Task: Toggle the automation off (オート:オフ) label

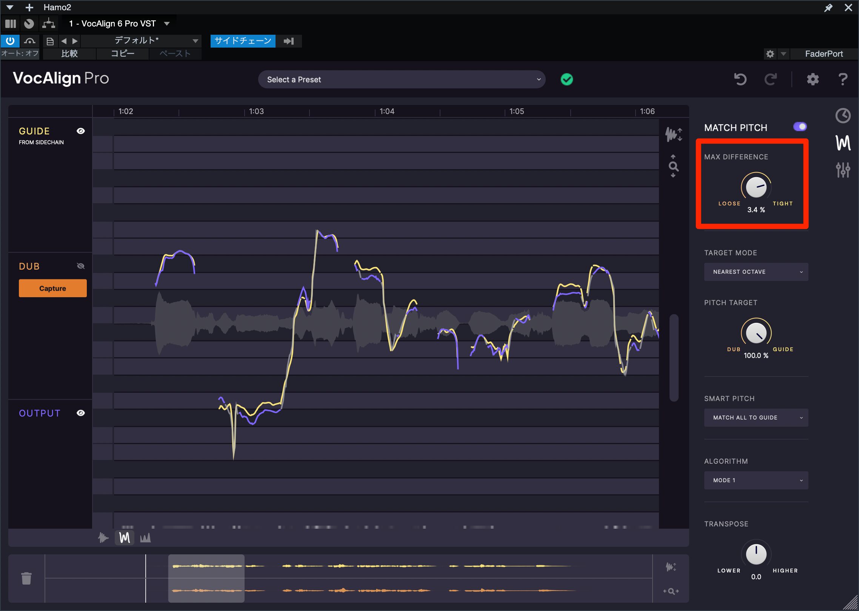Action: click(x=20, y=54)
